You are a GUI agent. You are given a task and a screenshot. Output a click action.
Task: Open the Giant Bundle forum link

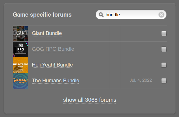pos(47,33)
